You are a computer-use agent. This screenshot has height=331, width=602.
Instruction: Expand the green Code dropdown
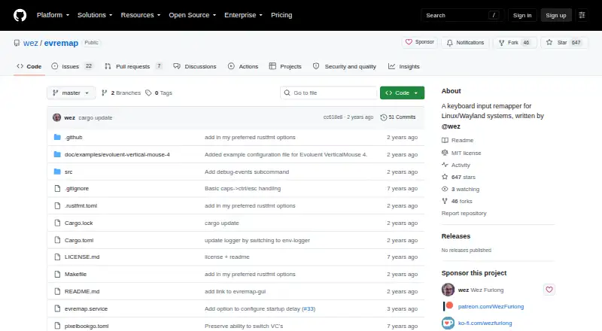pyautogui.click(x=402, y=93)
